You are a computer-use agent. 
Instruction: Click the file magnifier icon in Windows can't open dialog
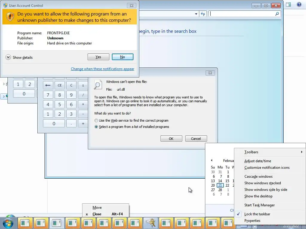pos(98,85)
